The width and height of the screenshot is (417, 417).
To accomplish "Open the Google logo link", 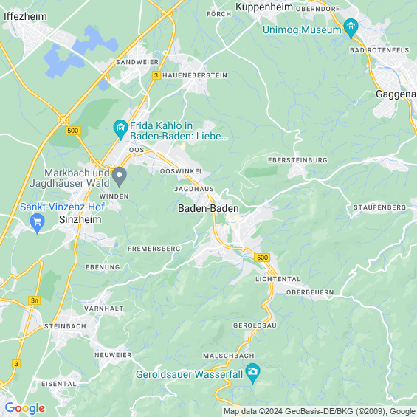I will pyautogui.click(x=25, y=408).
